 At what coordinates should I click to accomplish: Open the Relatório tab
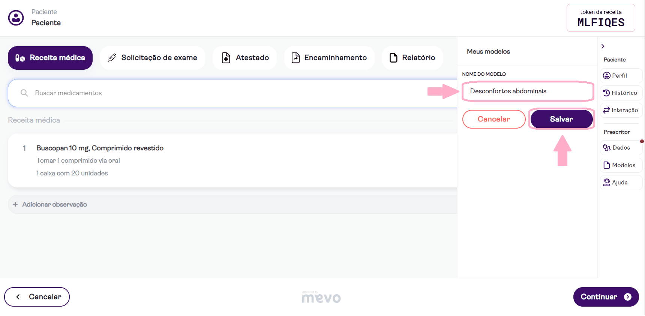(412, 58)
